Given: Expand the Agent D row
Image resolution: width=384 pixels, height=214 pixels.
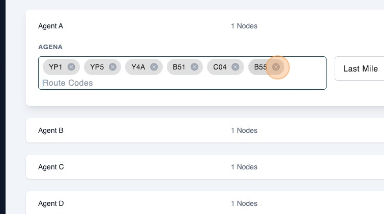Looking at the screenshot, I should pos(51,203).
